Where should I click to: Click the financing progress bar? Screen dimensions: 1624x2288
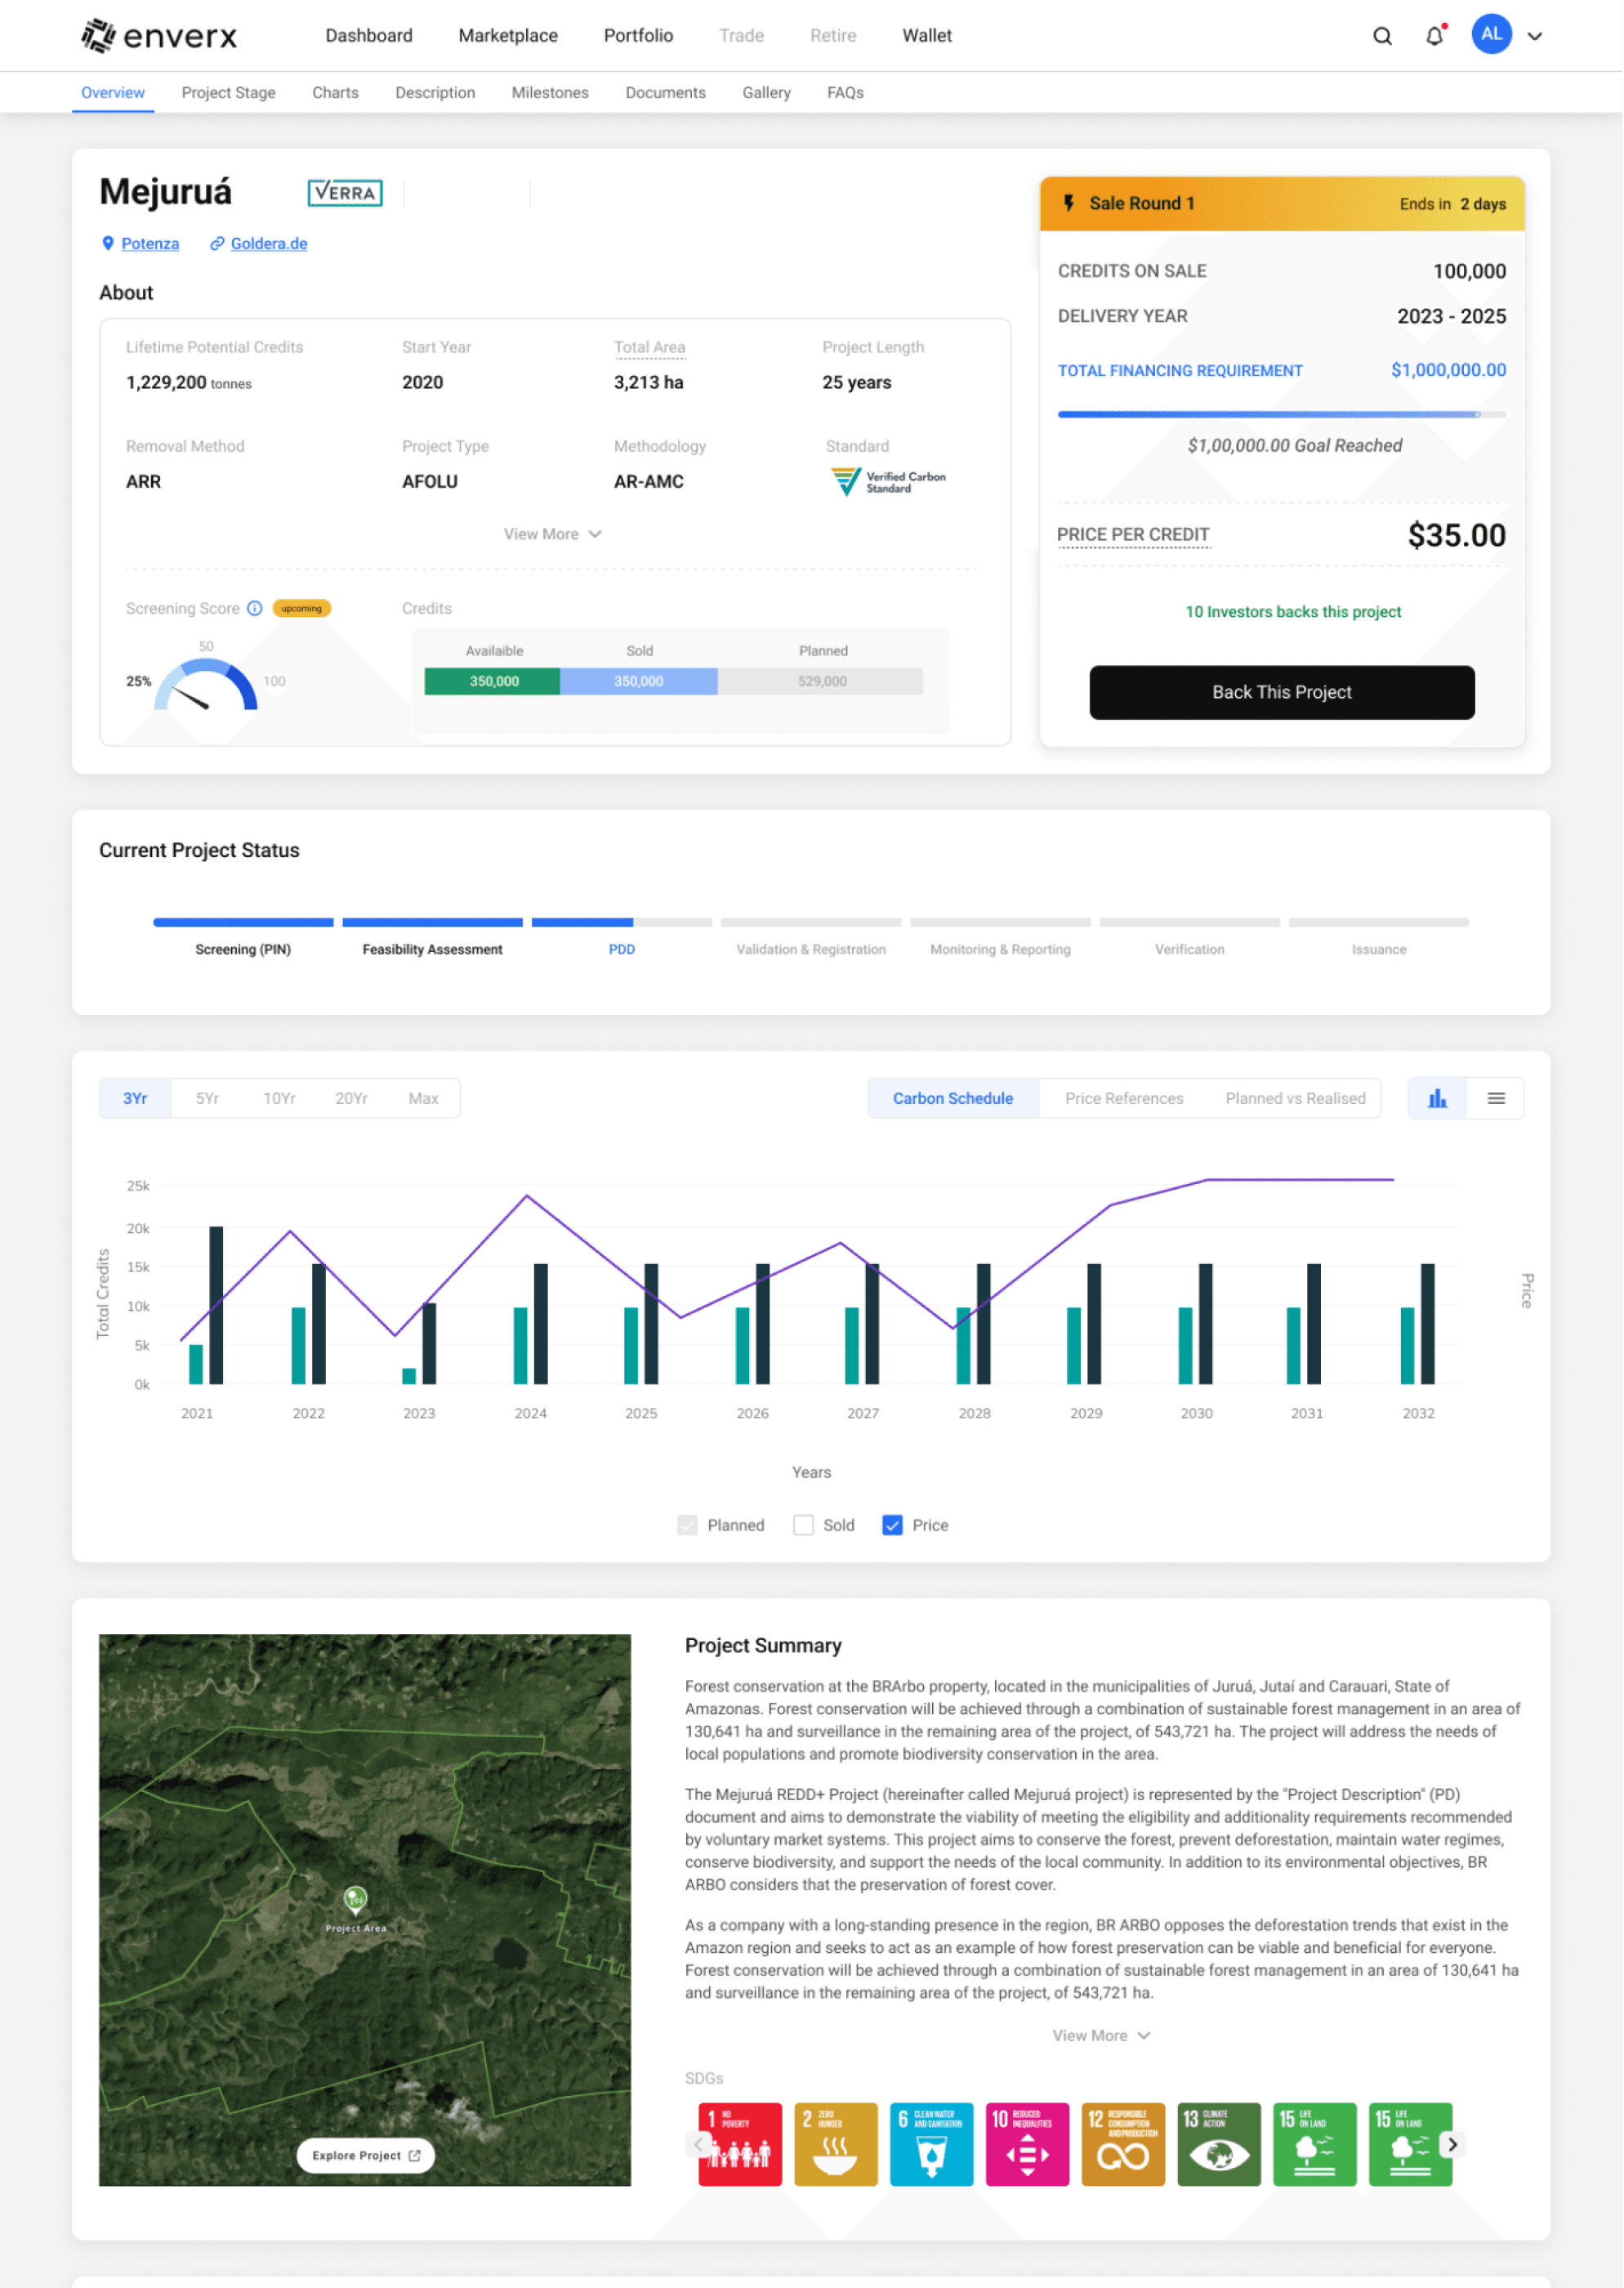[x=1281, y=414]
